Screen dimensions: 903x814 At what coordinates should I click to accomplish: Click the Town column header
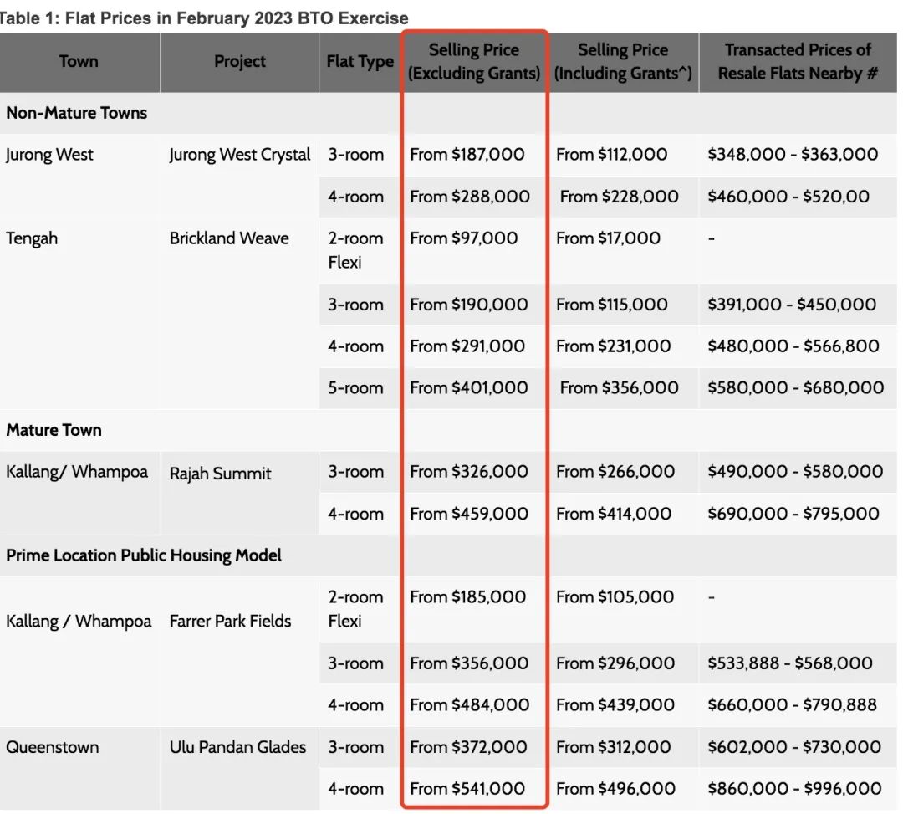point(79,61)
